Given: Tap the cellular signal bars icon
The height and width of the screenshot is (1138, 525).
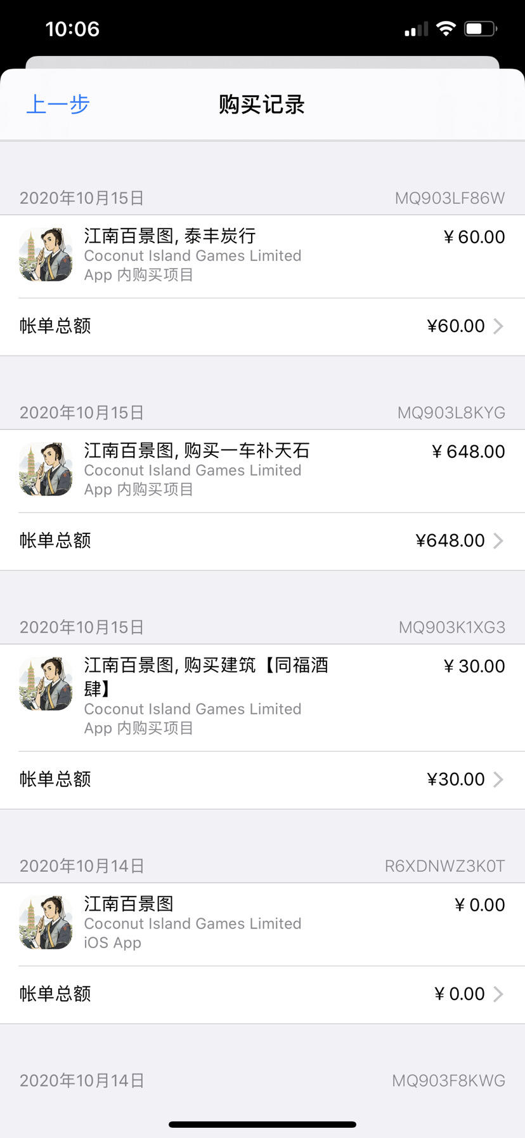Looking at the screenshot, I should pos(416,29).
